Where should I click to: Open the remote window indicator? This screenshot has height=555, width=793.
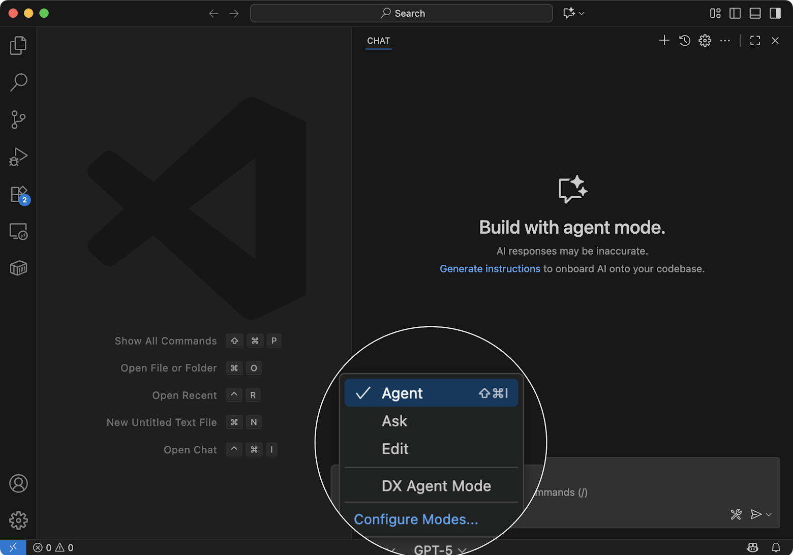point(13,547)
